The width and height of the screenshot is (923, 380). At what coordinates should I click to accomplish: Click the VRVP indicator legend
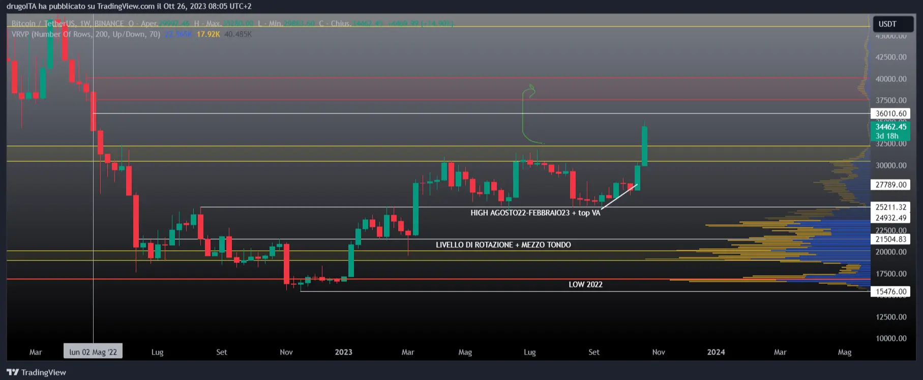click(85, 34)
